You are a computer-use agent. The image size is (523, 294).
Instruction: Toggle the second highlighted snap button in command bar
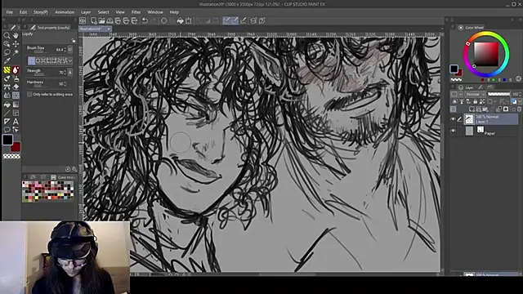pos(235,20)
